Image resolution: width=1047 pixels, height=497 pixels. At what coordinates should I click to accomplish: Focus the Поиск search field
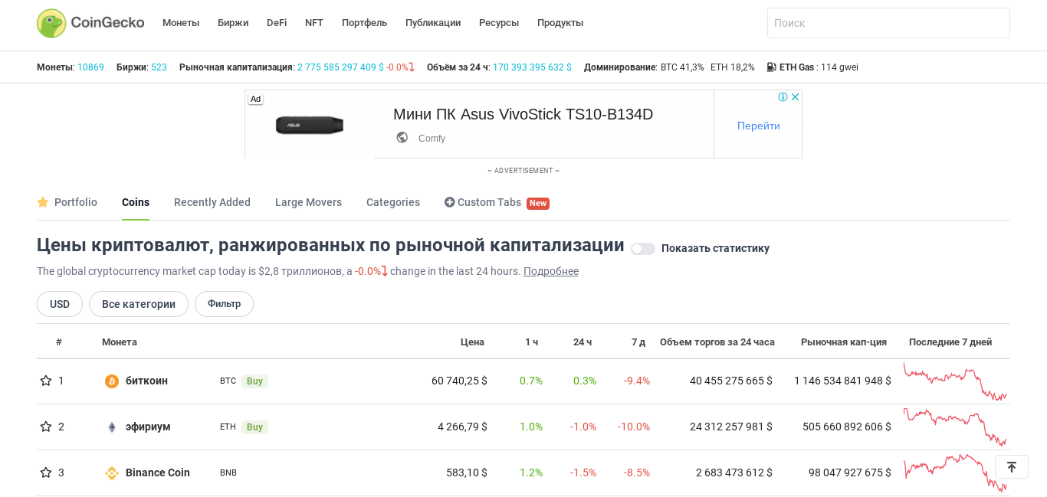click(888, 23)
